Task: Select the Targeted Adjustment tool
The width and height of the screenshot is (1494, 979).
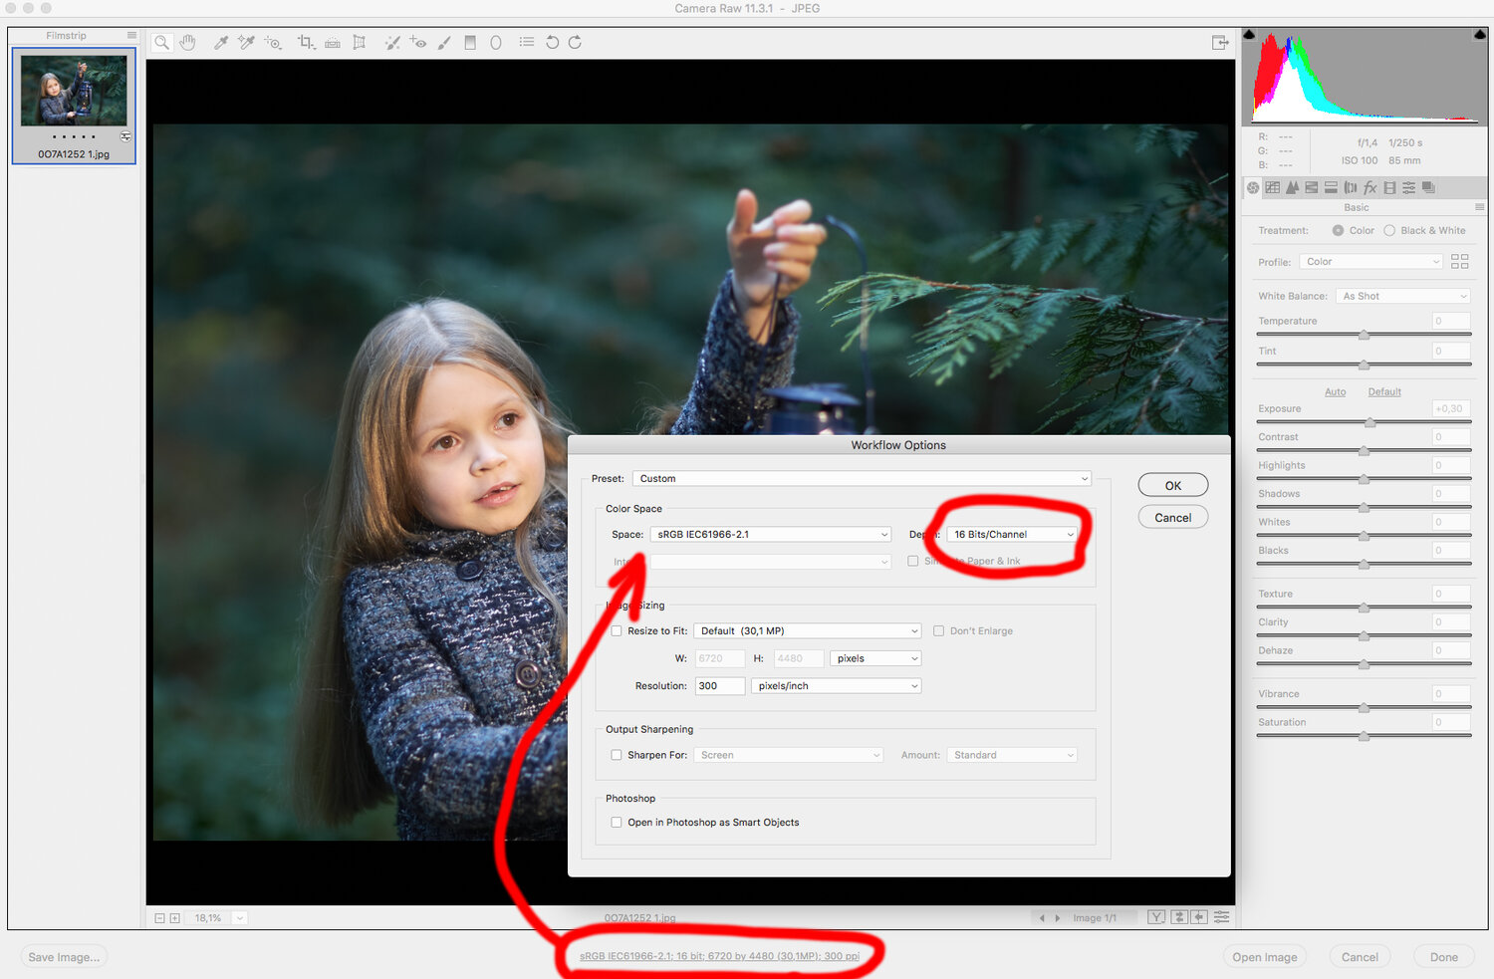Action: pyautogui.click(x=273, y=43)
